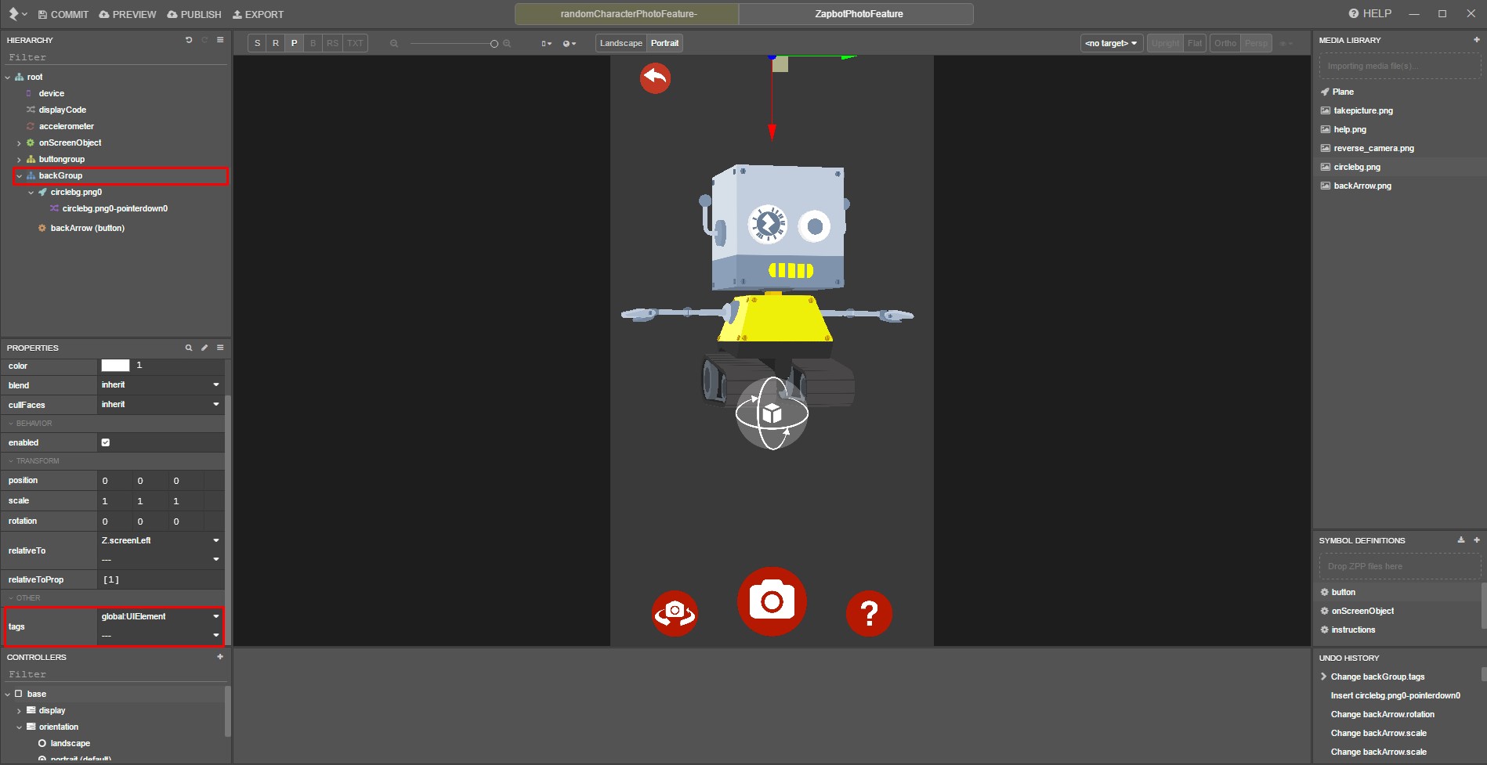Screen dimensions: 1487x765
Task: Open the ZapWorks logo menu
Action: [16, 14]
